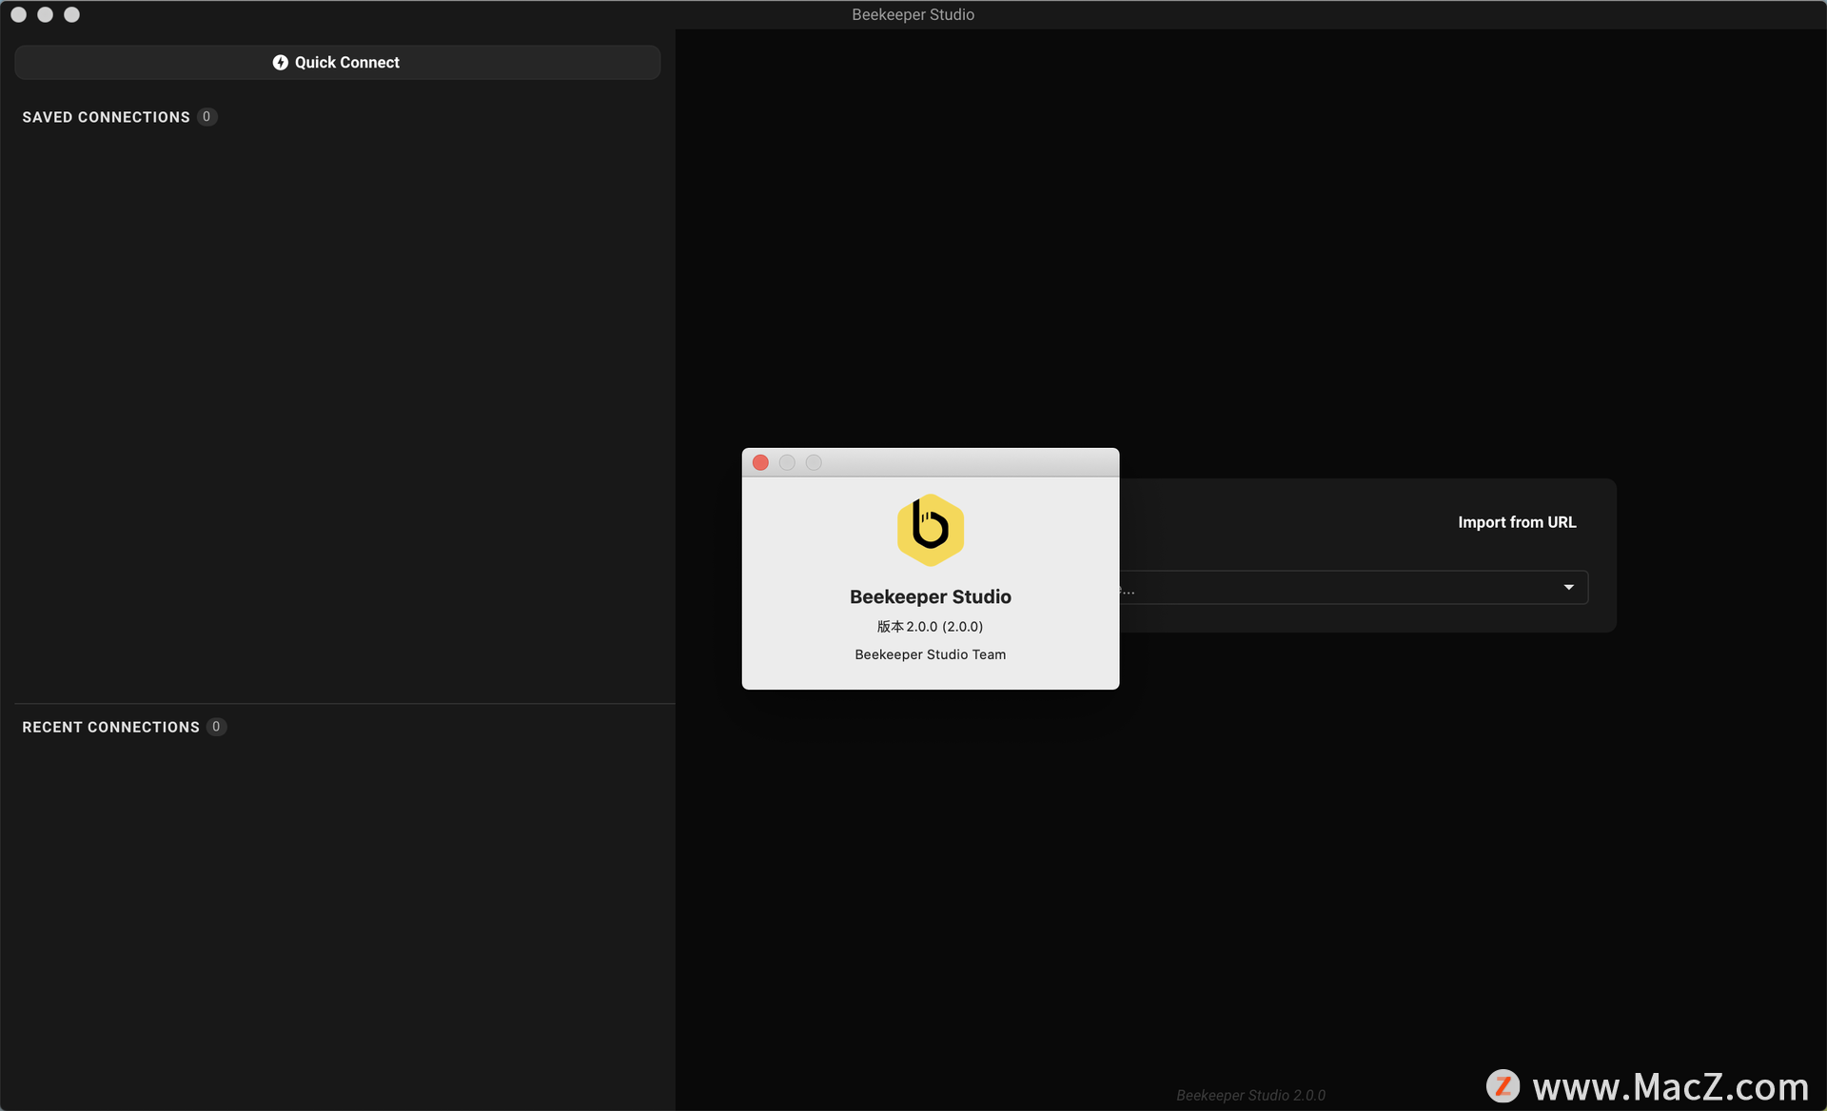This screenshot has width=1827, height=1111.
Task: Close the main Beekeeper Studio window
Action: (18, 14)
